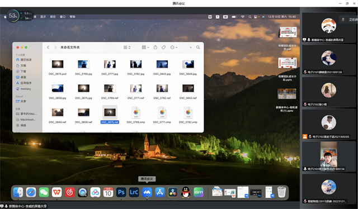Open the App Store in the Dock

(x=160, y=192)
